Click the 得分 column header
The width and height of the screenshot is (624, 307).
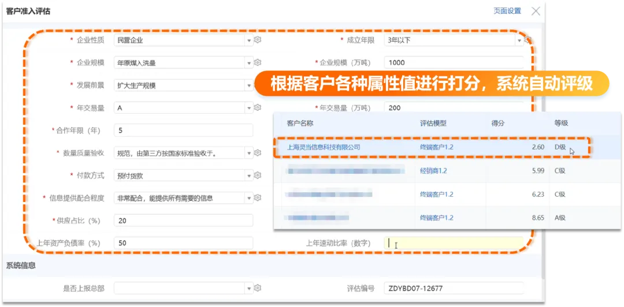click(x=497, y=123)
